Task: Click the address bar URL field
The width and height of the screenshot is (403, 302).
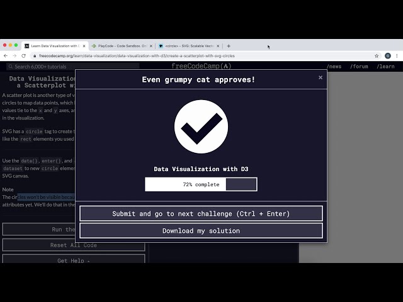Action: (189, 55)
